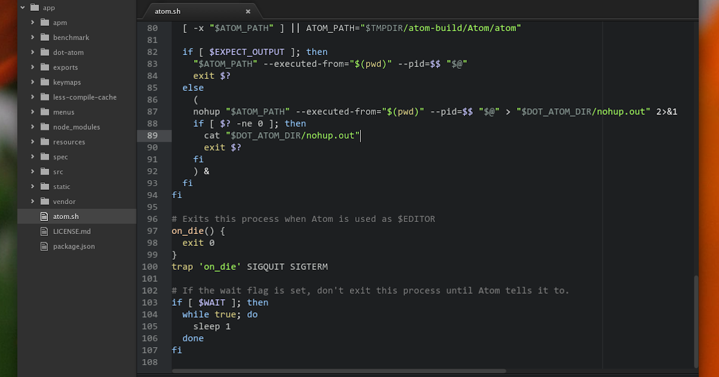Click the "done" line of the loop
The width and height of the screenshot is (719, 377).
[x=193, y=339]
